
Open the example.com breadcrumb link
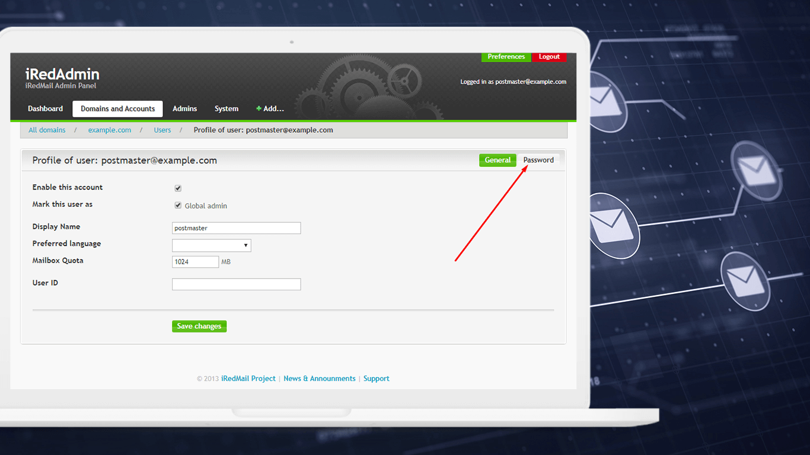110,130
